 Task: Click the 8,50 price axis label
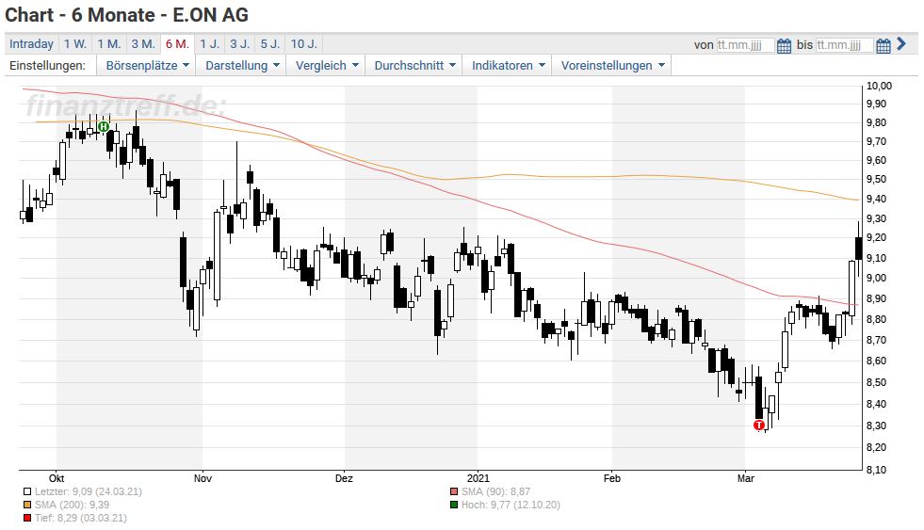(876, 382)
